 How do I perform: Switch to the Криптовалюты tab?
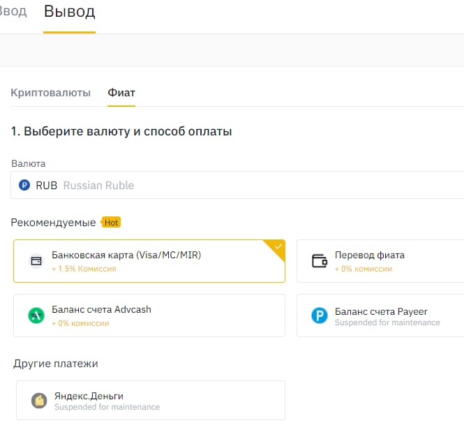[51, 93]
